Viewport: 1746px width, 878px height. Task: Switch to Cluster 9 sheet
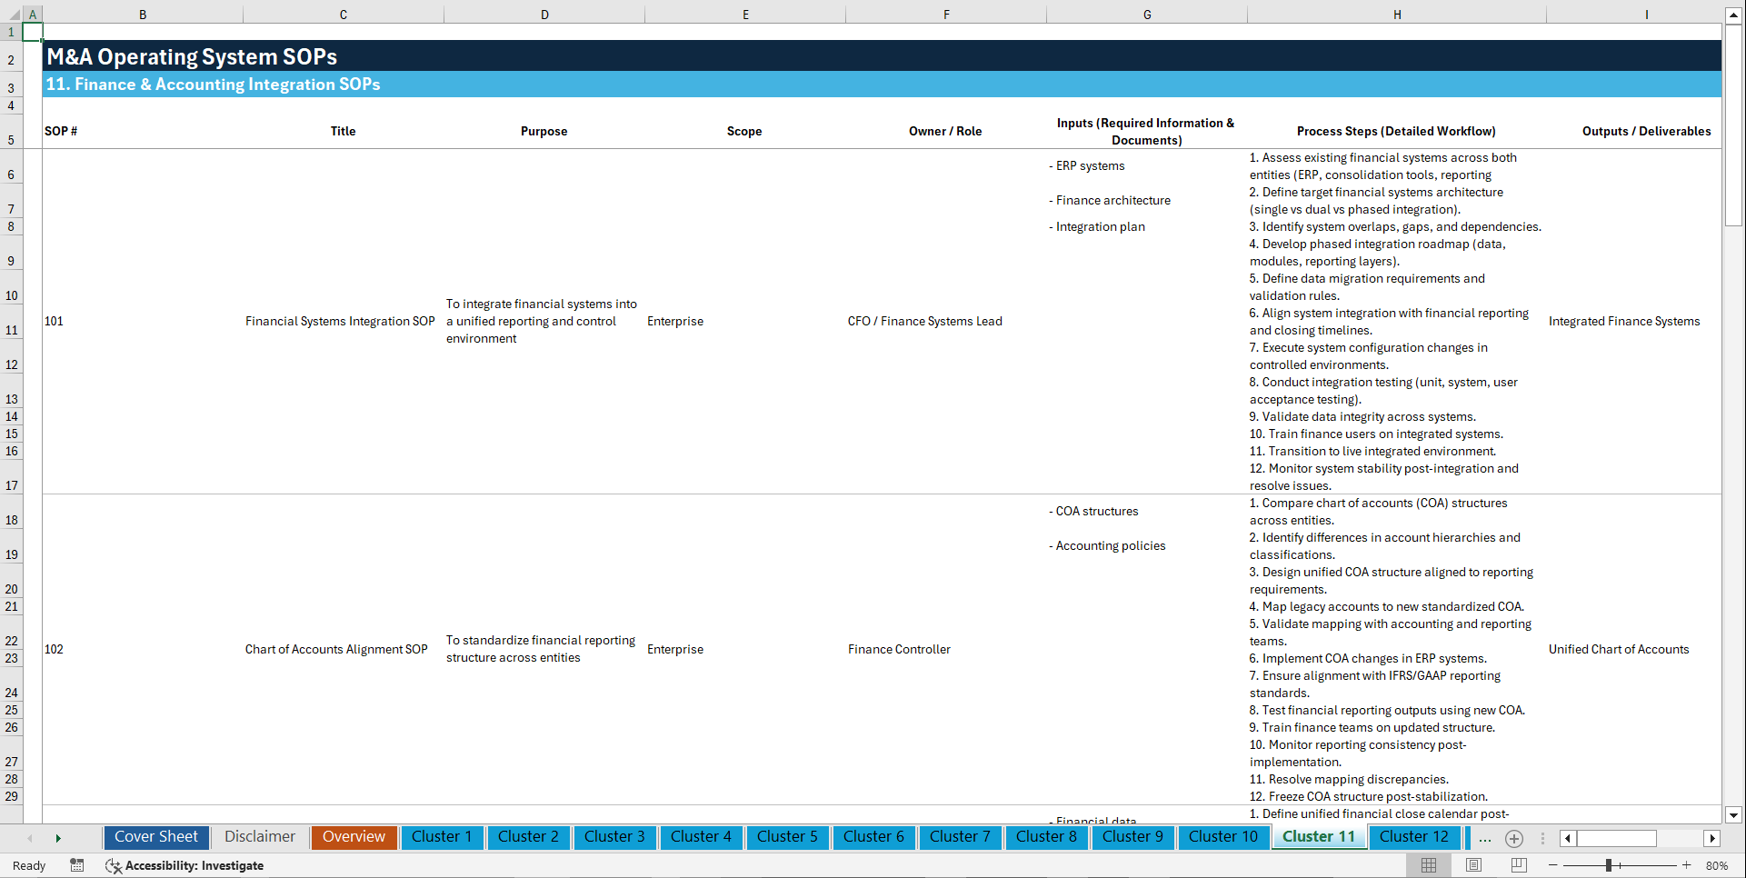point(1132,837)
